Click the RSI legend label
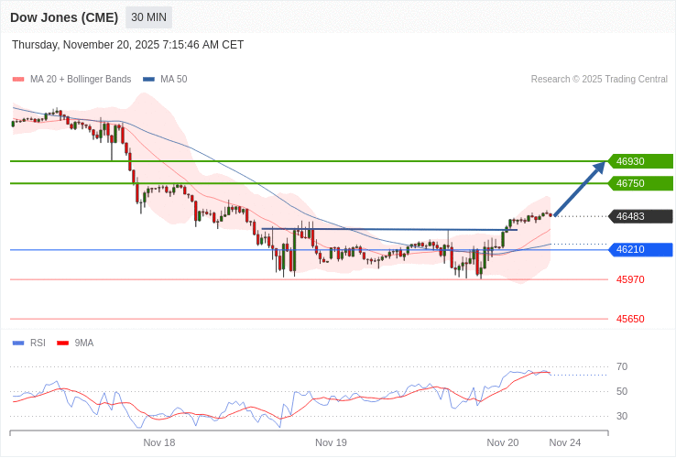This screenshot has height=458, width=676. tap(38, 343)
